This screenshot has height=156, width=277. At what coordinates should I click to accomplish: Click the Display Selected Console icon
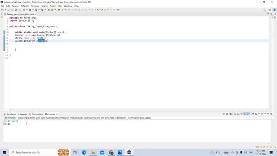click(256, 114)
